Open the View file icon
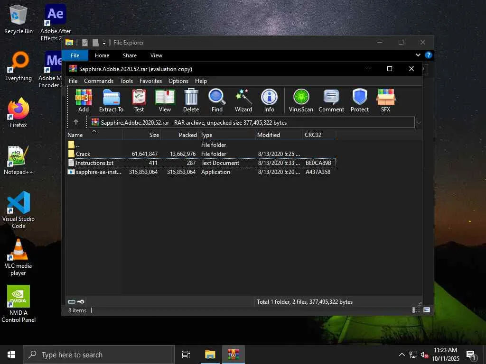The width and height of the screenshot is (486, 364). 165,100
